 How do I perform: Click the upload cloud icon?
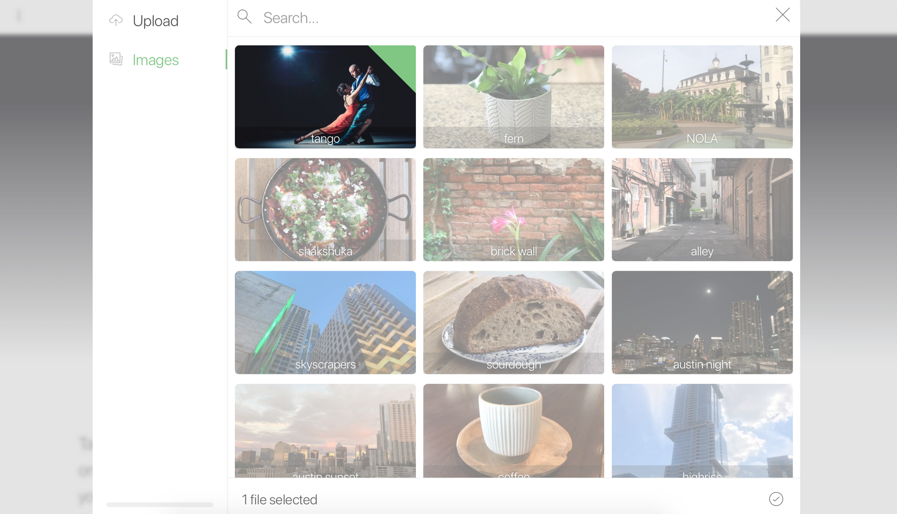(x=116, y=21)
